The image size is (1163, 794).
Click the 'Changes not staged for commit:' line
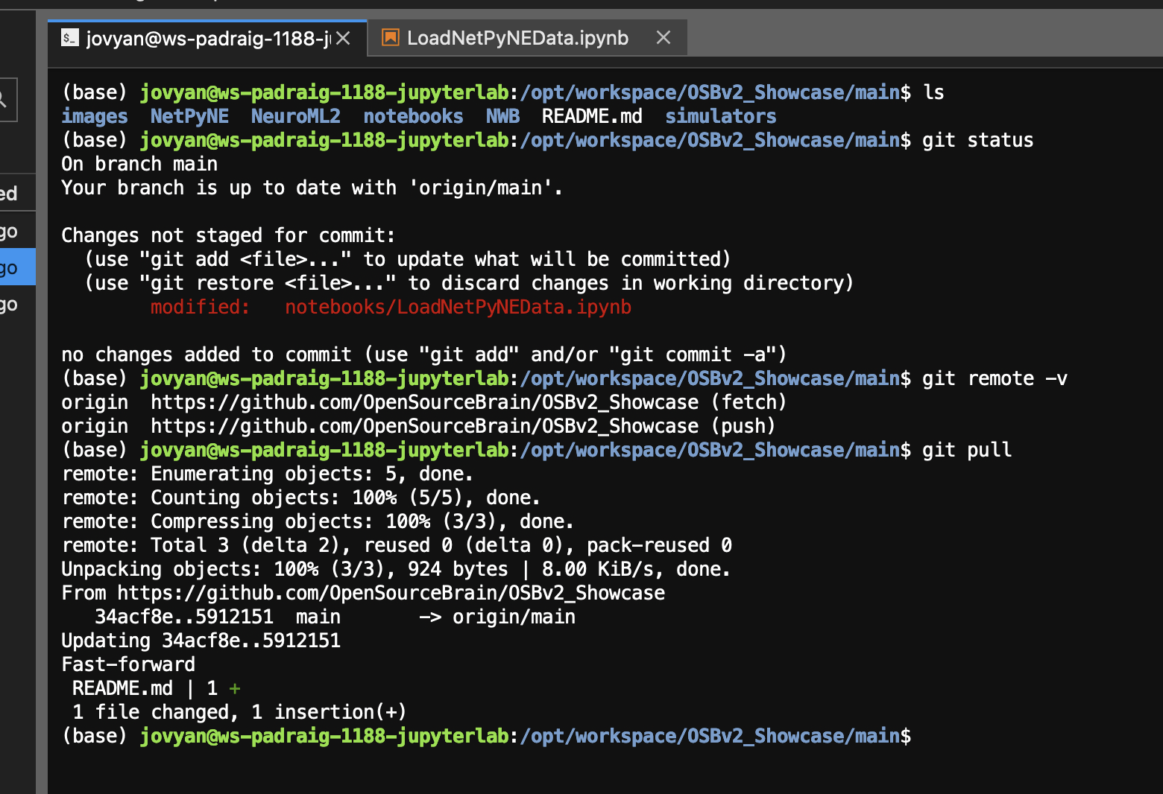point(228,235)
